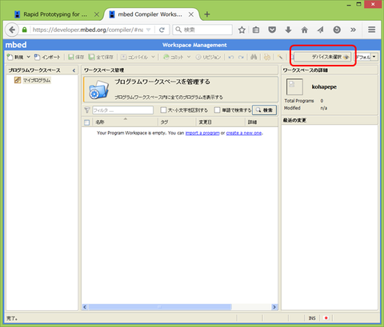Screen dimensions: 384x327
Task: Click the INS status bar entry
Action: tap(312, 318)
